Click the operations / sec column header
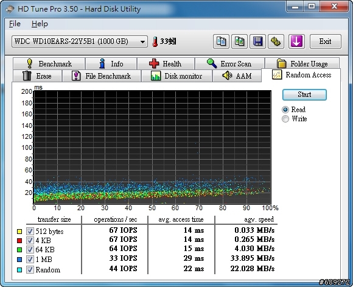The image size is (353, 287). click(x=116, y=219)
